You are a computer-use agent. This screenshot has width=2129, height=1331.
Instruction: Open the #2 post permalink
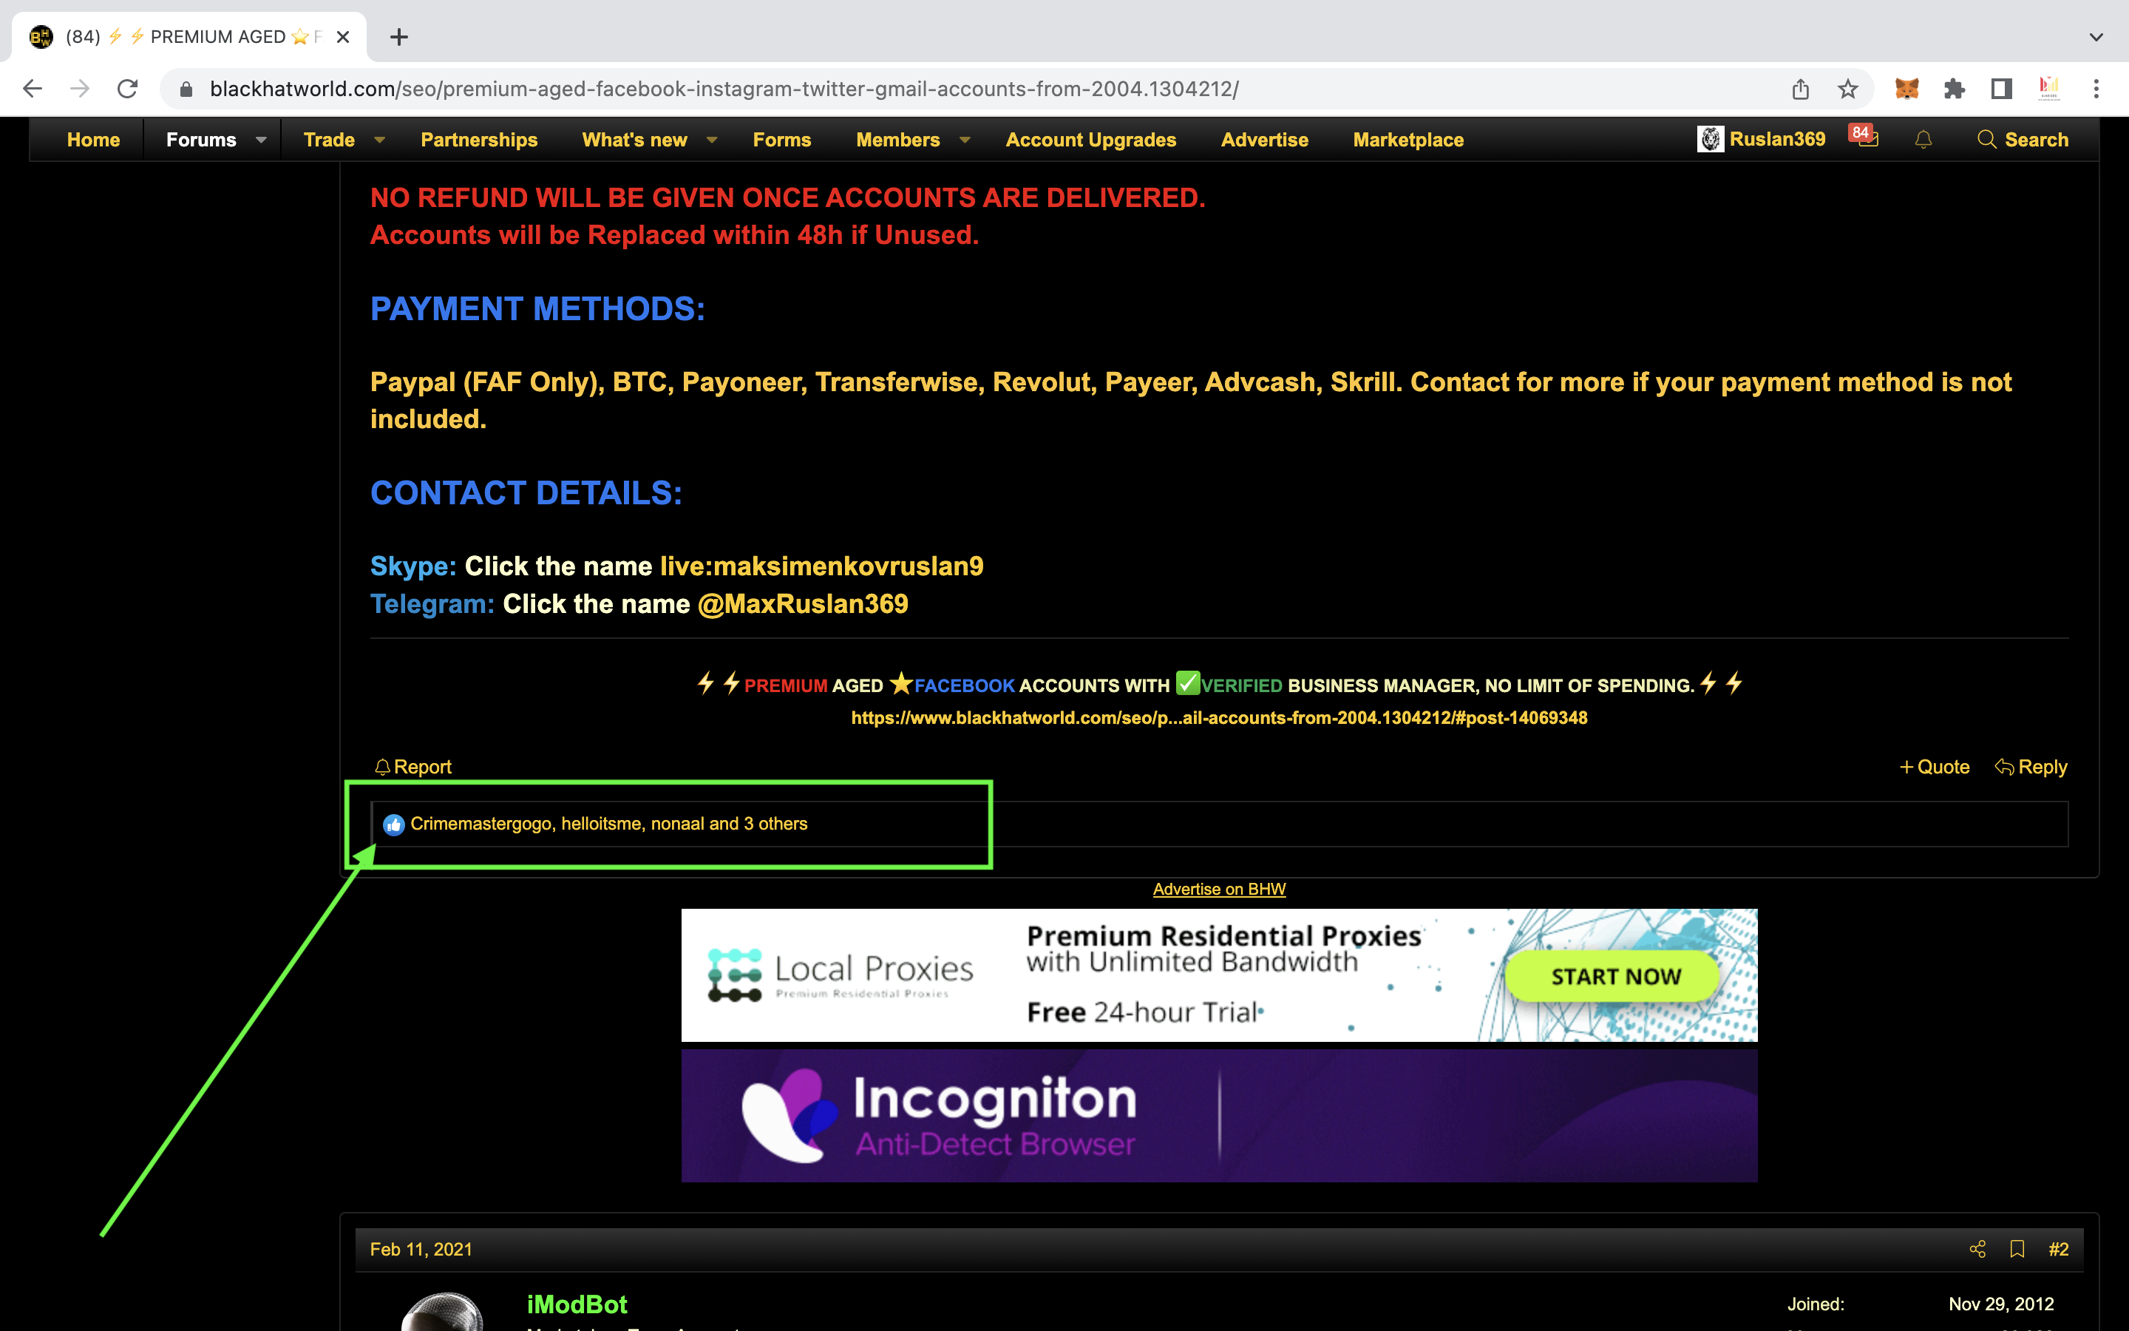click(2059, 1250)
